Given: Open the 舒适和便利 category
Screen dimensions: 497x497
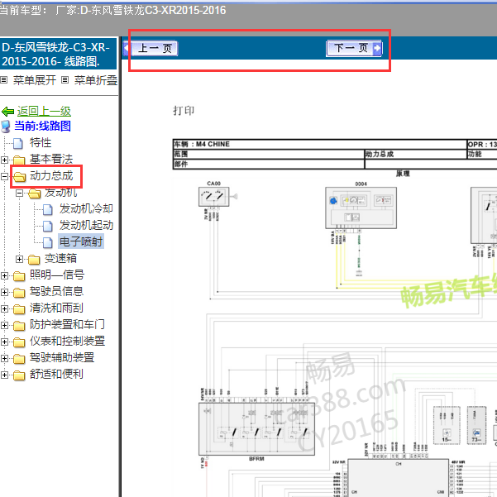Looking at the screenshot, I should coord(56,374).
